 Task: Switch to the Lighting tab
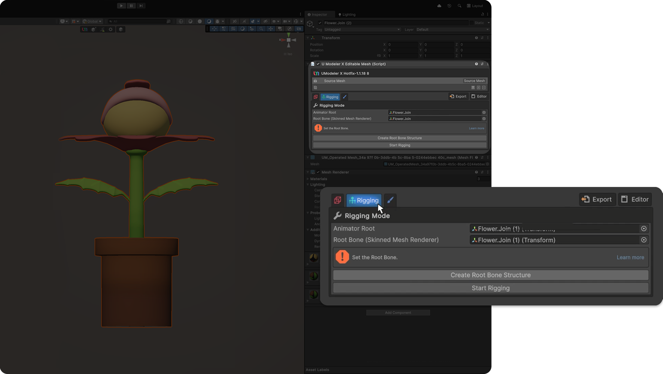tap(347, 15)
